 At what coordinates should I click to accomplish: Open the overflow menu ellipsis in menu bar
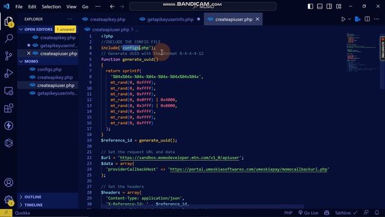point(97,7)
